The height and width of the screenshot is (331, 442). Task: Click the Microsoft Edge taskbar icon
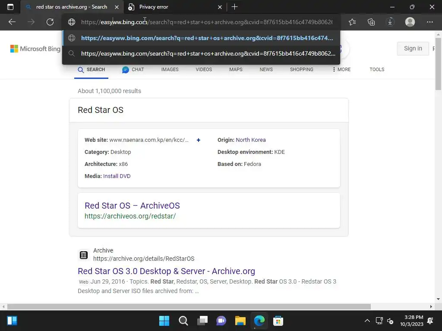259,321
